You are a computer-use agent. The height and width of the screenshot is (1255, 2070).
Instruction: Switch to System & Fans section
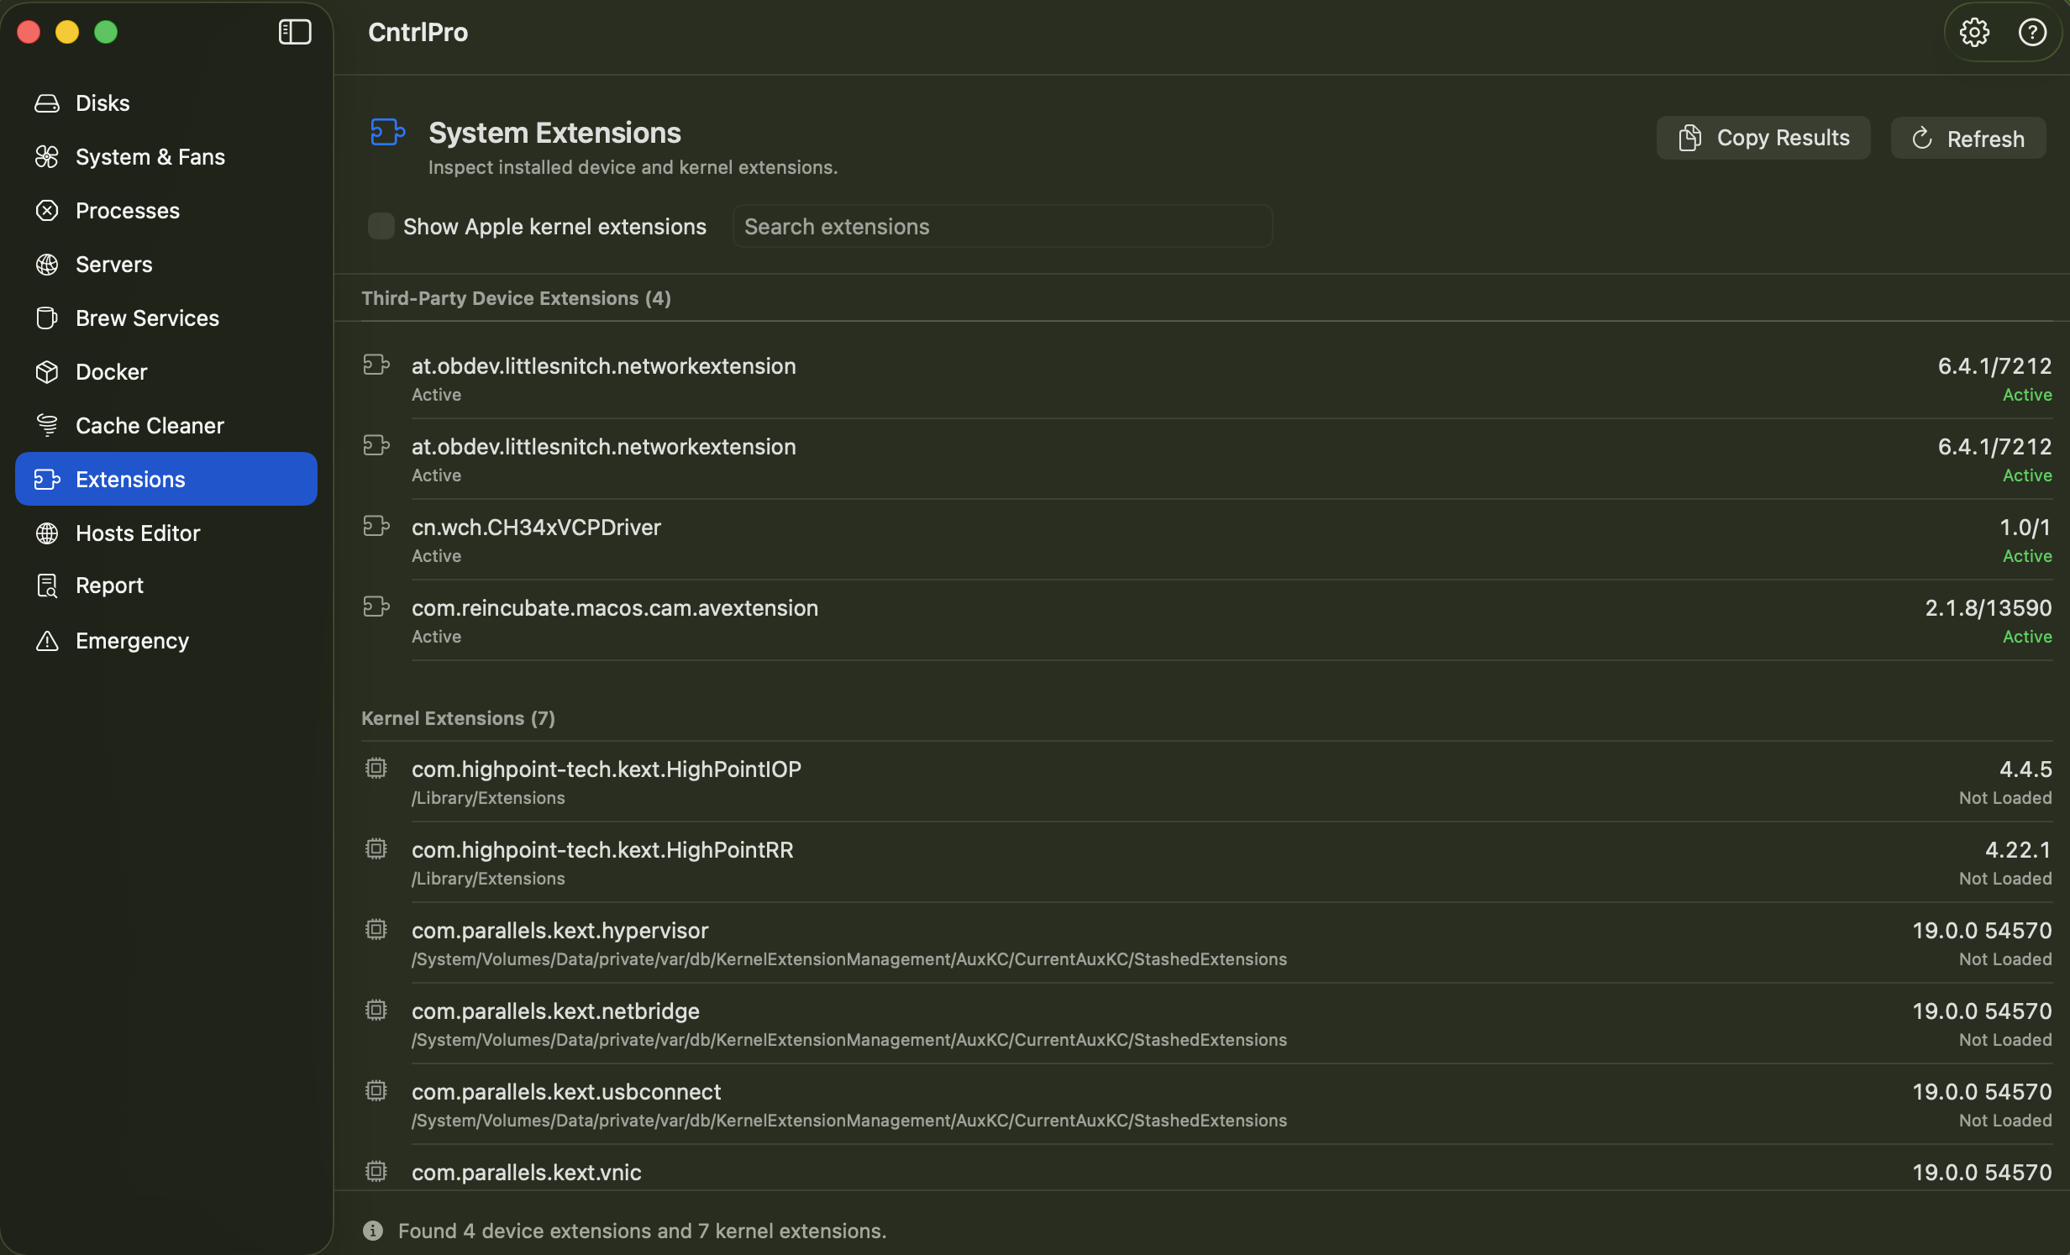pos(150,157)
